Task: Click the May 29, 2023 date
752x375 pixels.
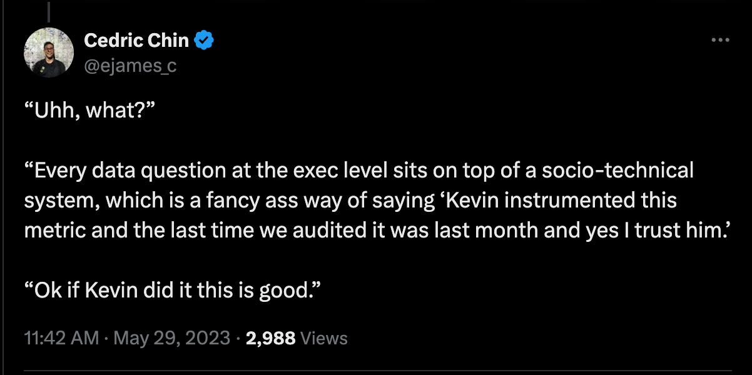Action: [x=172, y=339]
